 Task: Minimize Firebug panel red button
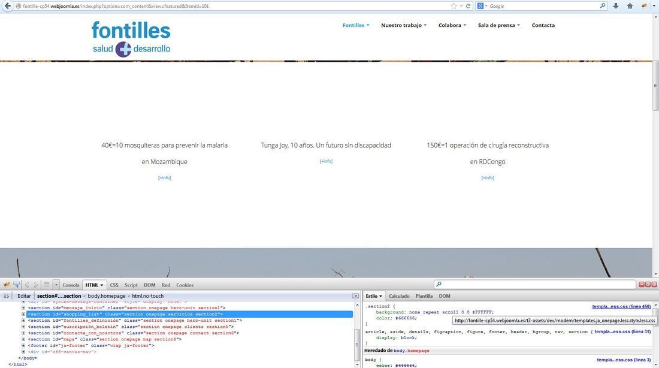point(642,285)
